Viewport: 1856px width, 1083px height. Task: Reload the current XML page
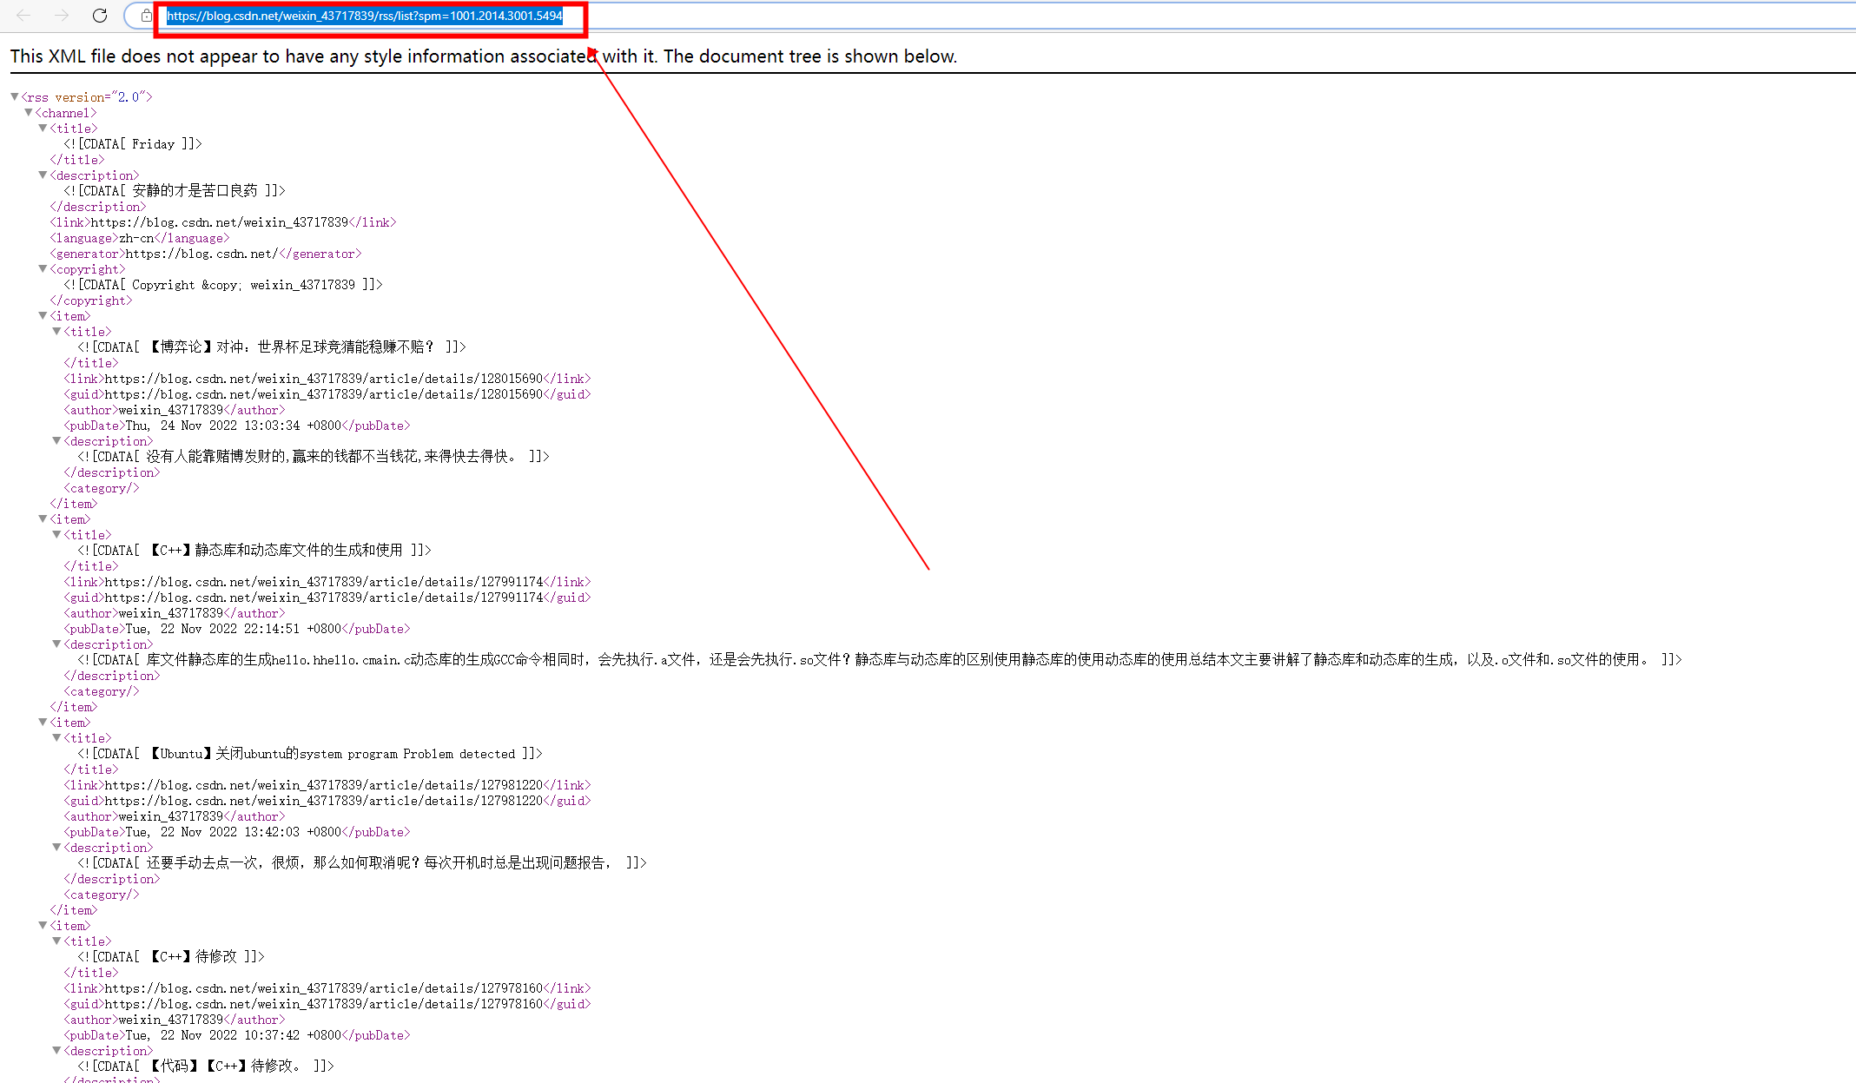click(x=99, y=15)
